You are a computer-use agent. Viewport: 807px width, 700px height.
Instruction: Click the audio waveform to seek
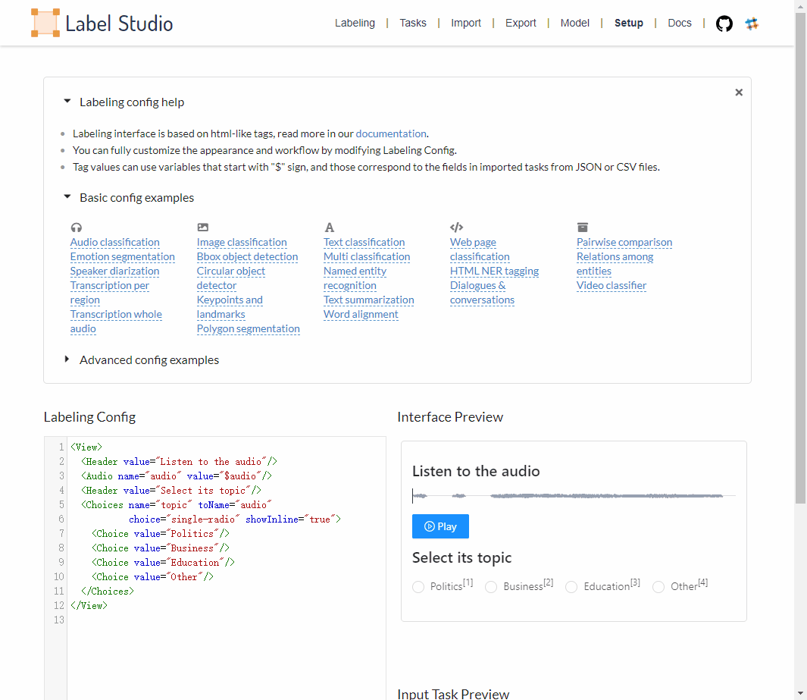574,495
